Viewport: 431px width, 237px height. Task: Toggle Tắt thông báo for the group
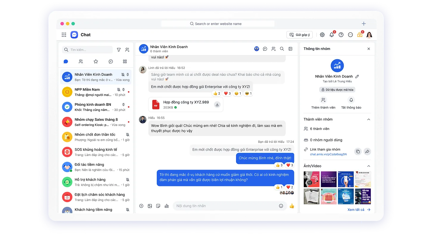[x=351, y=103]
